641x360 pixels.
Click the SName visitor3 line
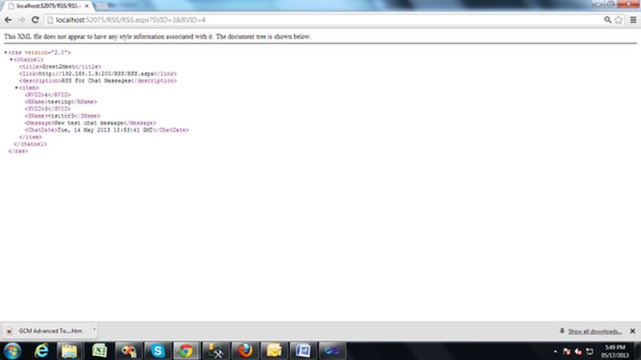pyautogui.click(x=62, y=116)
